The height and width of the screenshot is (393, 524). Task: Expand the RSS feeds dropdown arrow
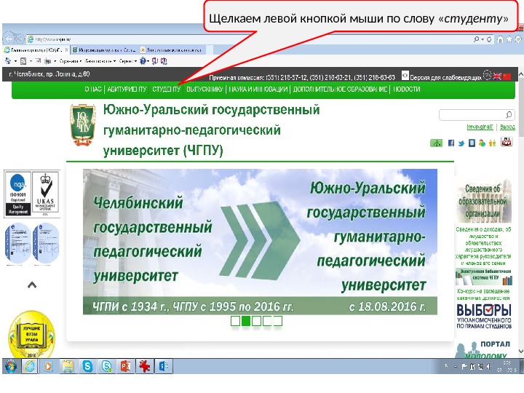tap(31, 61)
